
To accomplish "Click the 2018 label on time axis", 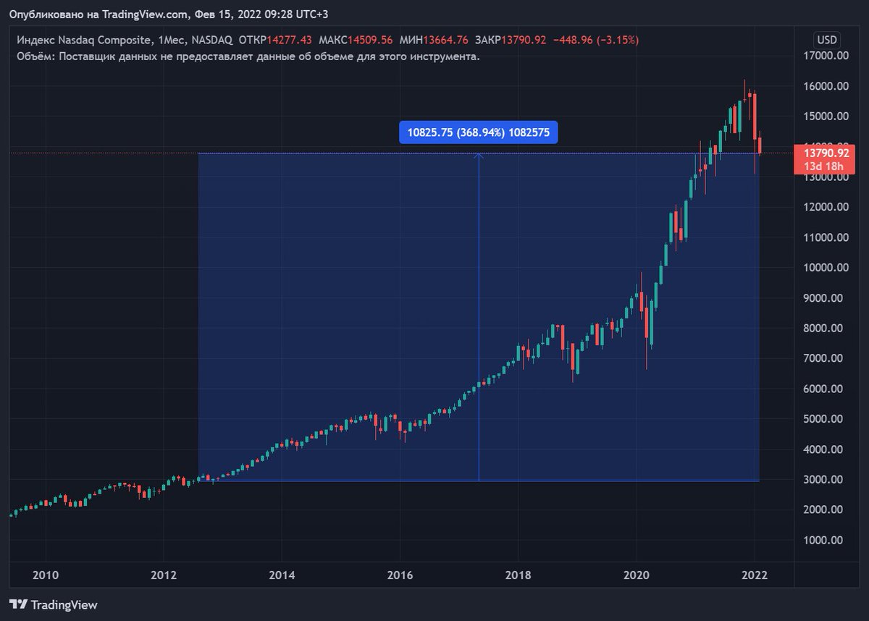I will pyautogui.click(x=518, y=575).
